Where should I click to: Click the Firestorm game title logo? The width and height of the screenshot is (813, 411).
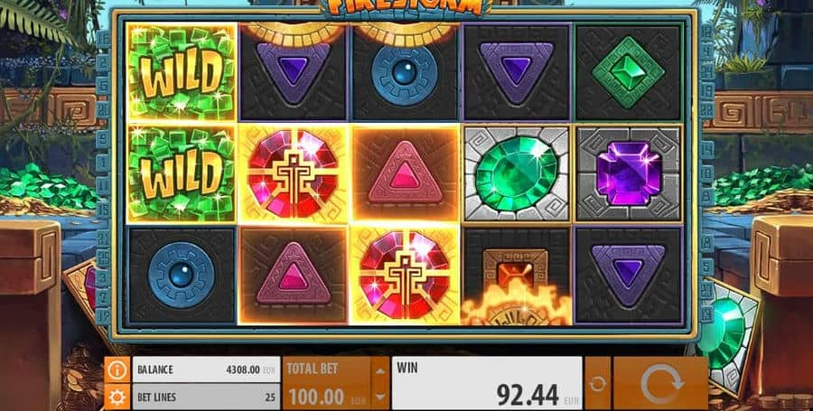coord(406,8)
